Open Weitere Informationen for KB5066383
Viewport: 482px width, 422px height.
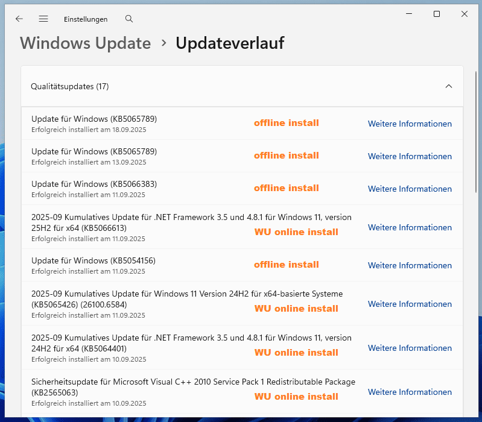point(410,189)
